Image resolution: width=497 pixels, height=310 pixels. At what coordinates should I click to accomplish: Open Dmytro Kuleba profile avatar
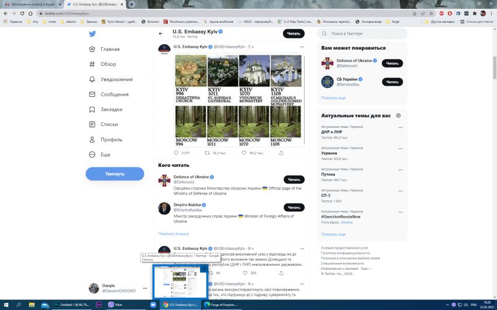[164, 208]
